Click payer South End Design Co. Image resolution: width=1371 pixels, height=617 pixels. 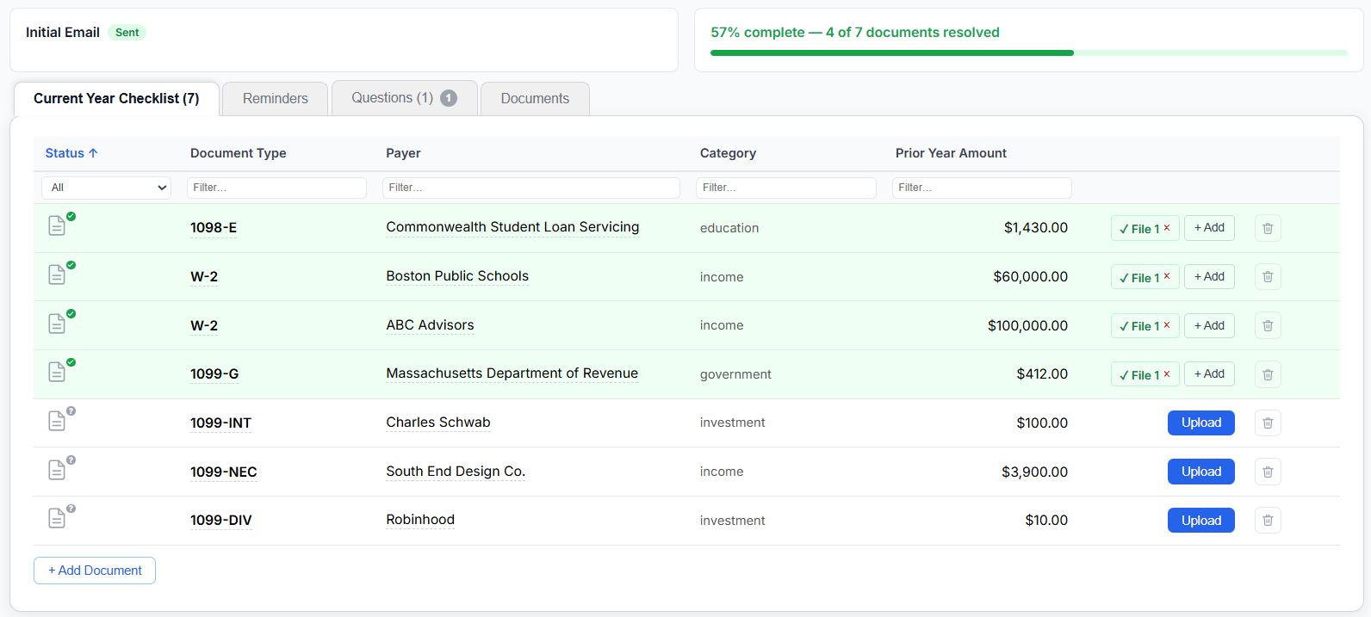[456, 472]
